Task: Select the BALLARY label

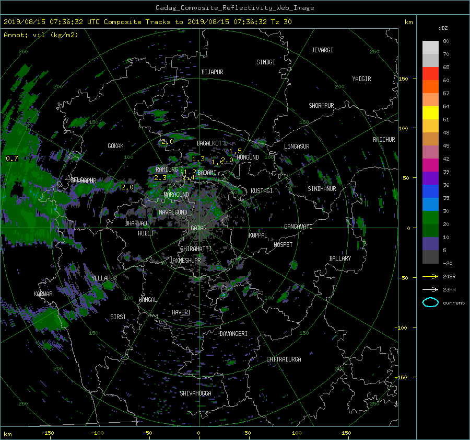Action: pyautogui.click(x=340, y=258)
